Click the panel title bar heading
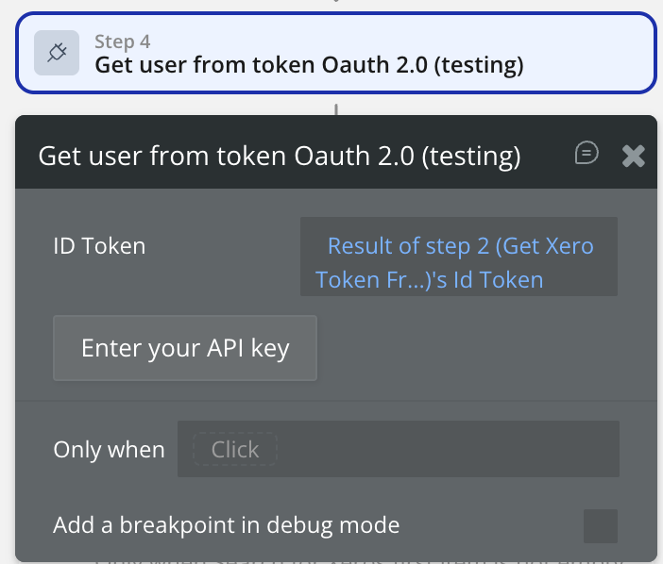The image size is (663, 564). pos(279,156)
